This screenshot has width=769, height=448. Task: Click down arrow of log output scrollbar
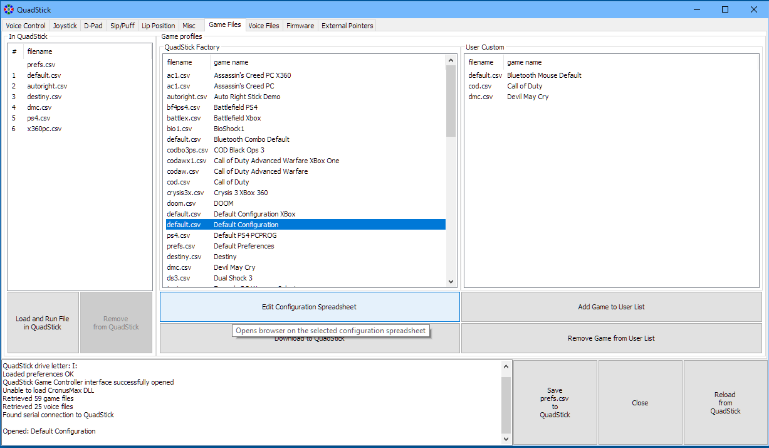click(x=506, y=439)
